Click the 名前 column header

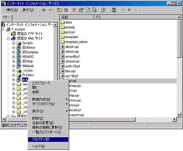[77, 17]
